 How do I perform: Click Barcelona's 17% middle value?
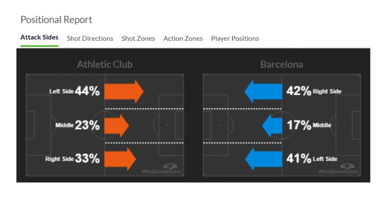298,125
